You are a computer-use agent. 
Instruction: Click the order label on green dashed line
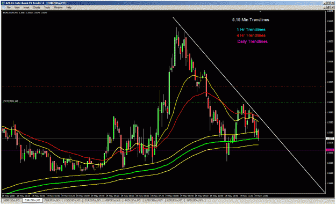click(x=11, y=101)
